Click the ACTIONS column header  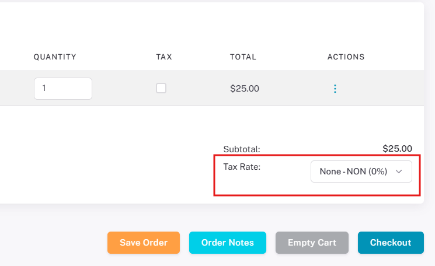click(x=346, y=57)
